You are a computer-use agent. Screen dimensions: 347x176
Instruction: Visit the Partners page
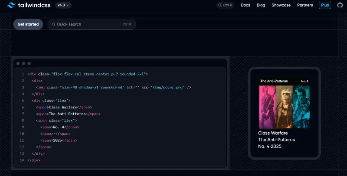[305, 5]
